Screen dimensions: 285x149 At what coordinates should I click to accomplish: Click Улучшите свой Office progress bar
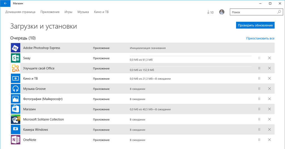point(191,66)
